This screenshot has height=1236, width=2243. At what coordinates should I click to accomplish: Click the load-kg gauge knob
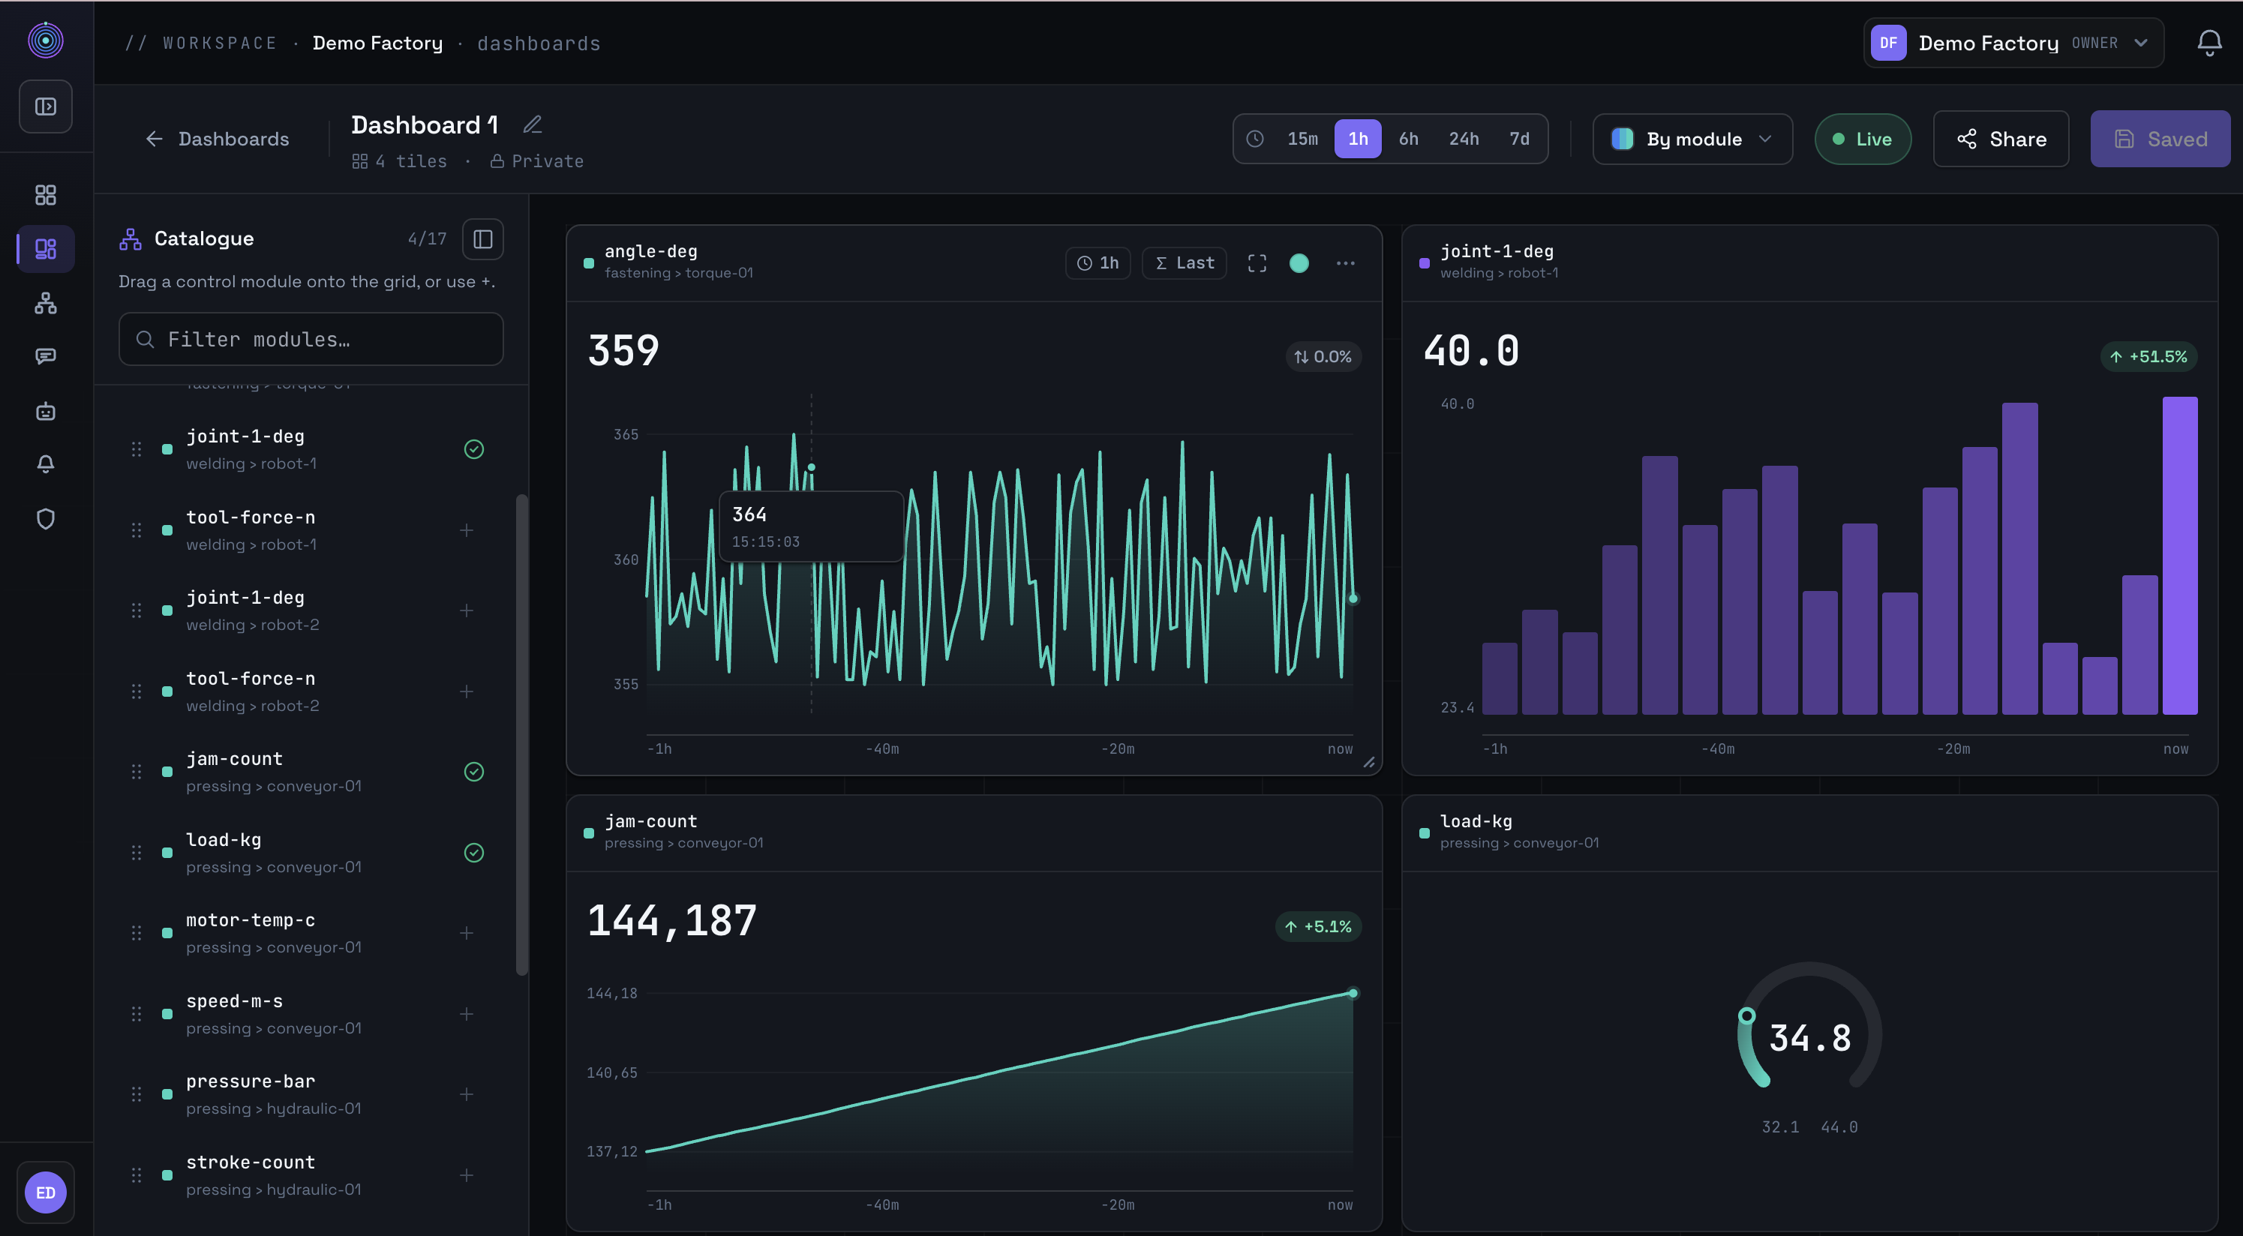(x=1746, y=1015)
